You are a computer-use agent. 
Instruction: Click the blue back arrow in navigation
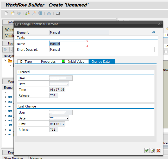(5, 49)
